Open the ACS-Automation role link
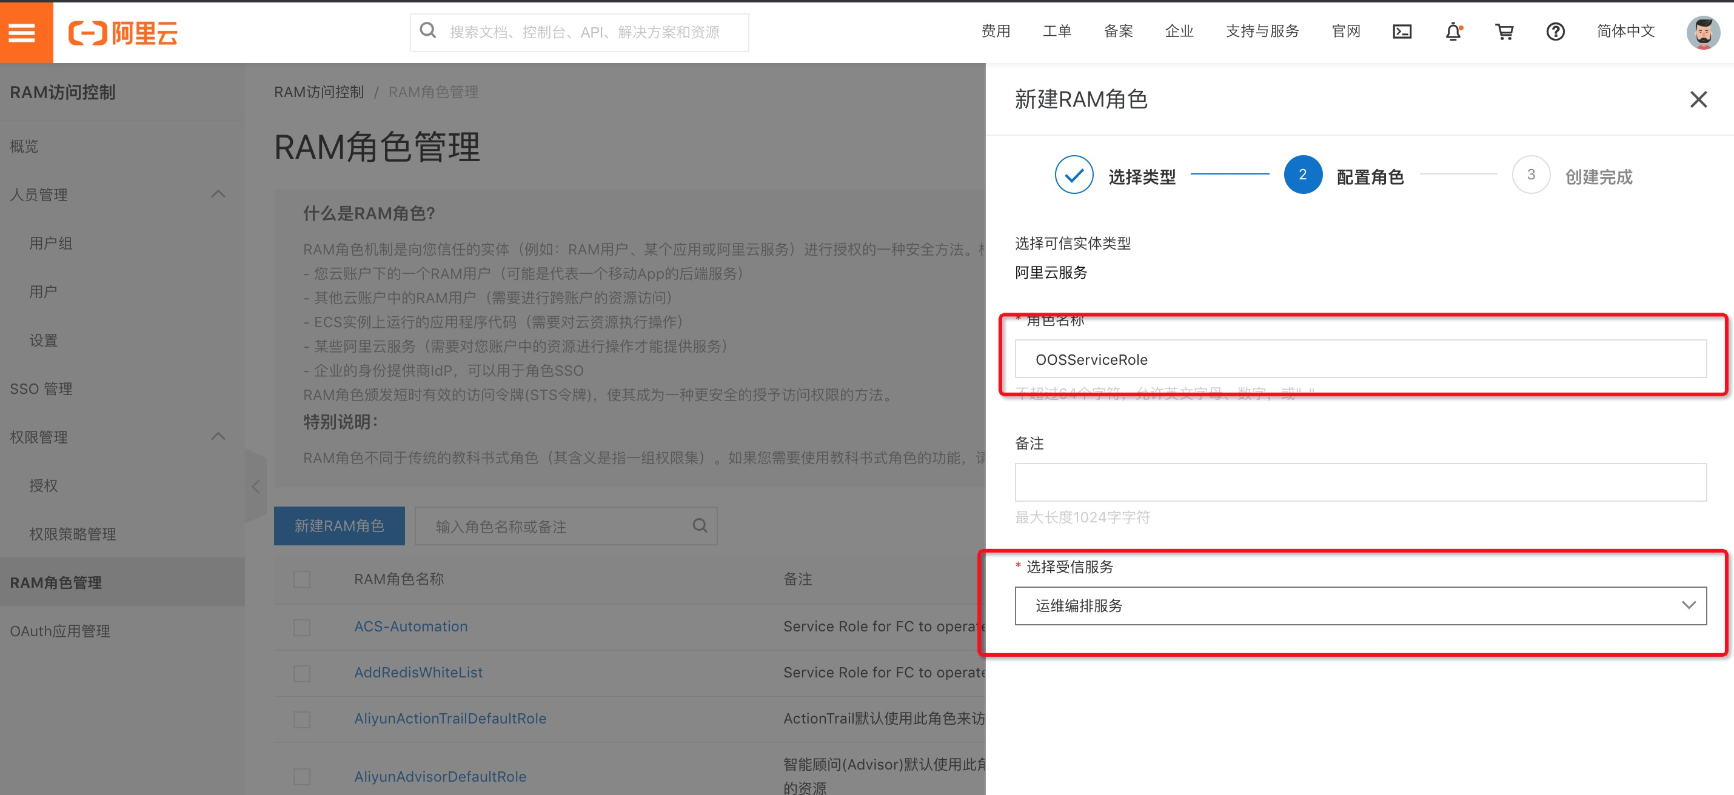The height and width of the screenshot is (795, 1734). click(410, 627)
